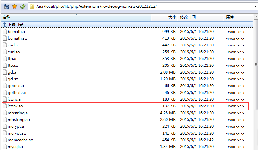This screenshot has width=258, height=150.
Task: Click the ftp.so file name
Action: tap(13, 65)
